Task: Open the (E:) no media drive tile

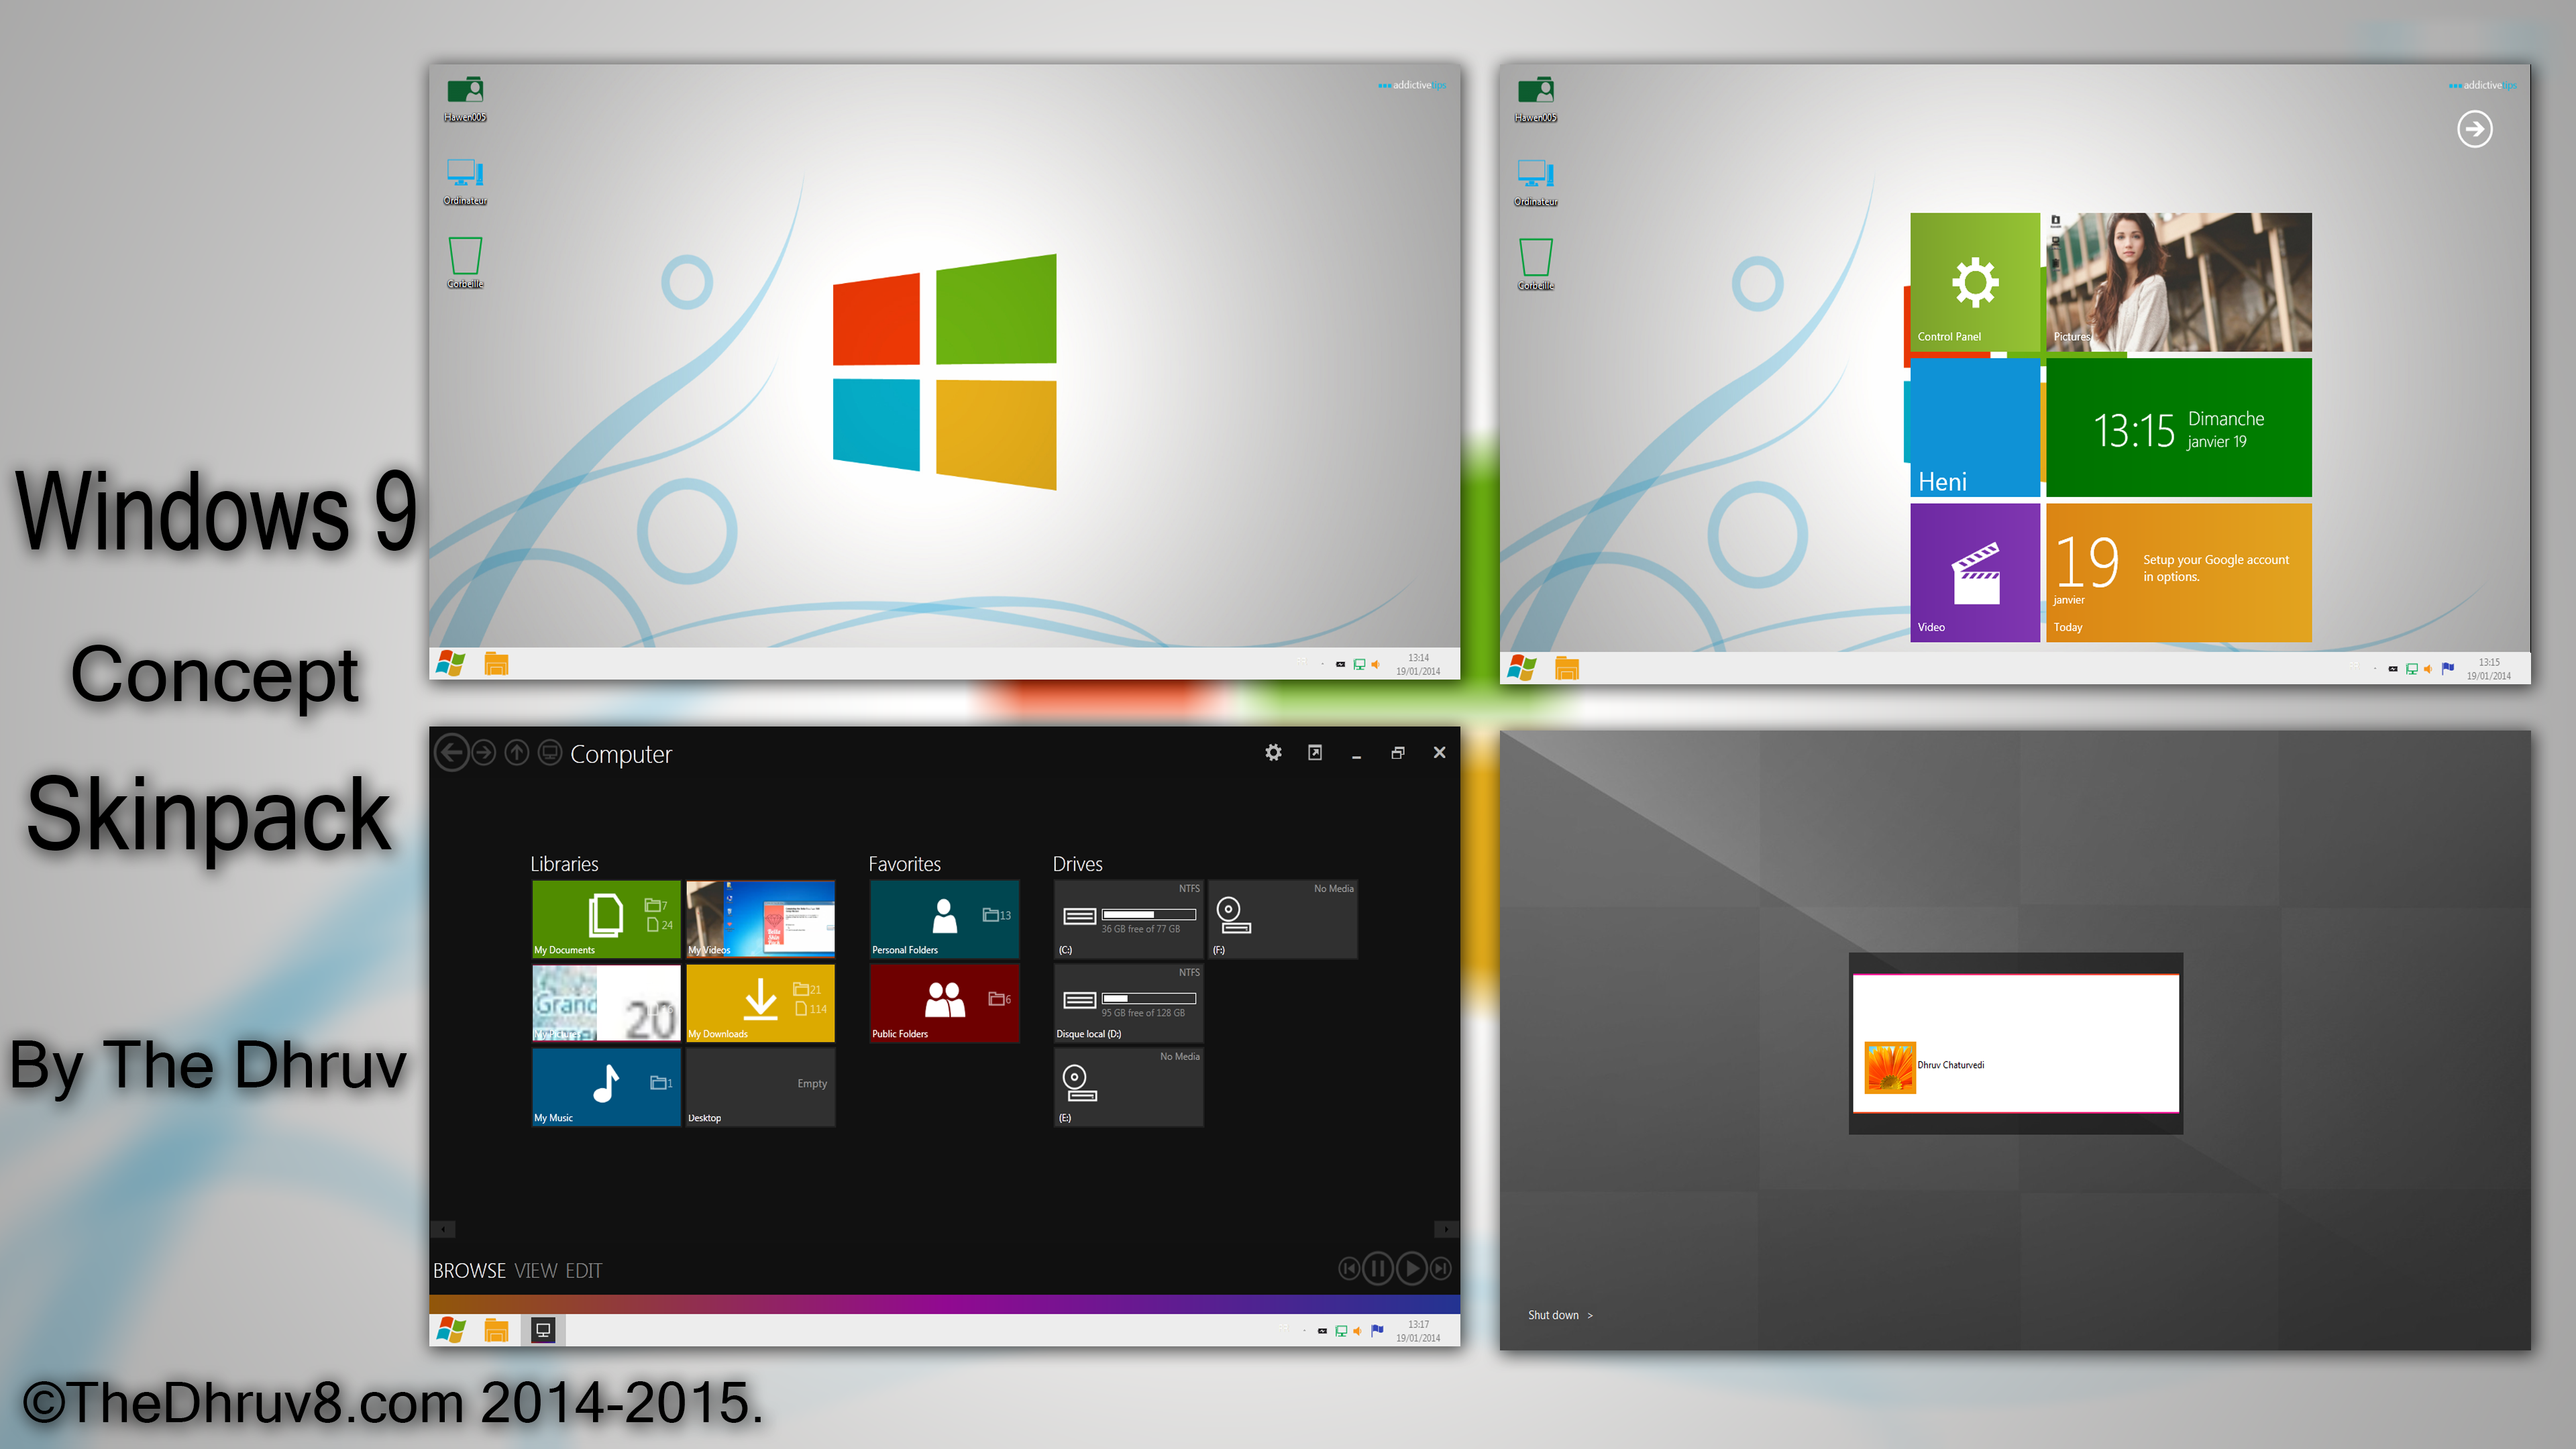Action: coord(1128,1087)
